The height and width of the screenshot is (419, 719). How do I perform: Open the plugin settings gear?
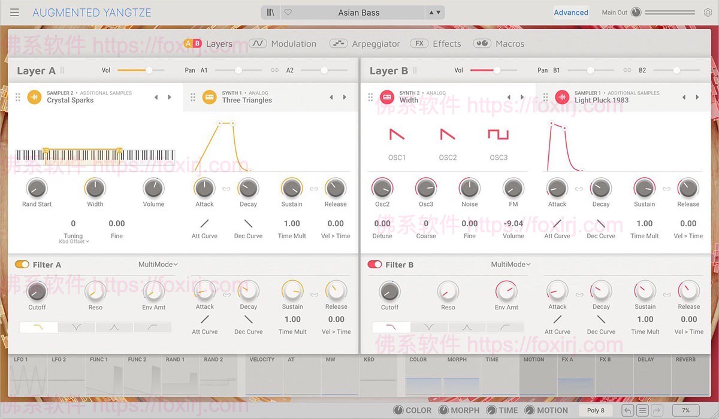708,12
